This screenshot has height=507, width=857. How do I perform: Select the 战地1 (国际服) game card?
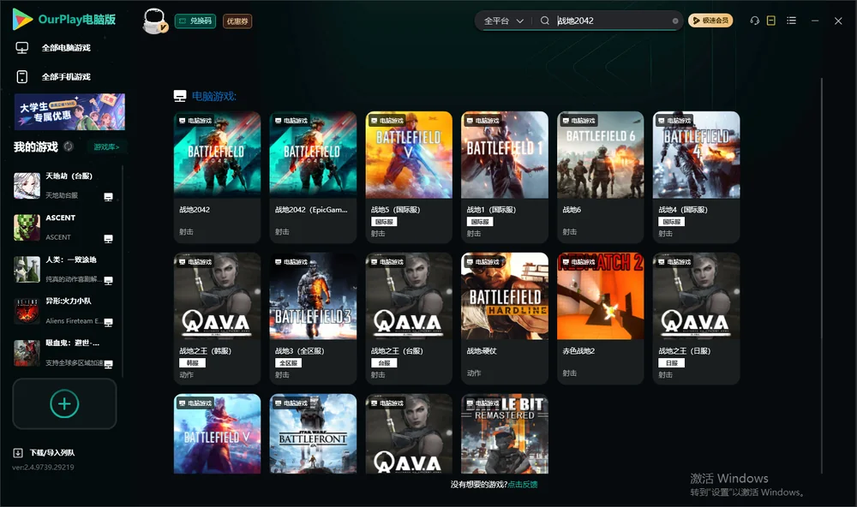[x=505, y=177]
